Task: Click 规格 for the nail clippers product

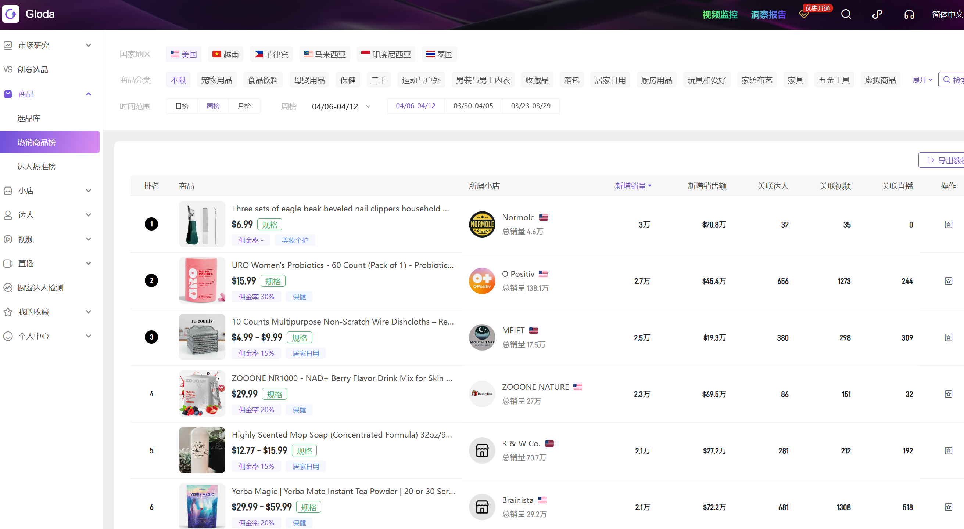Action: tap(270, 225)
